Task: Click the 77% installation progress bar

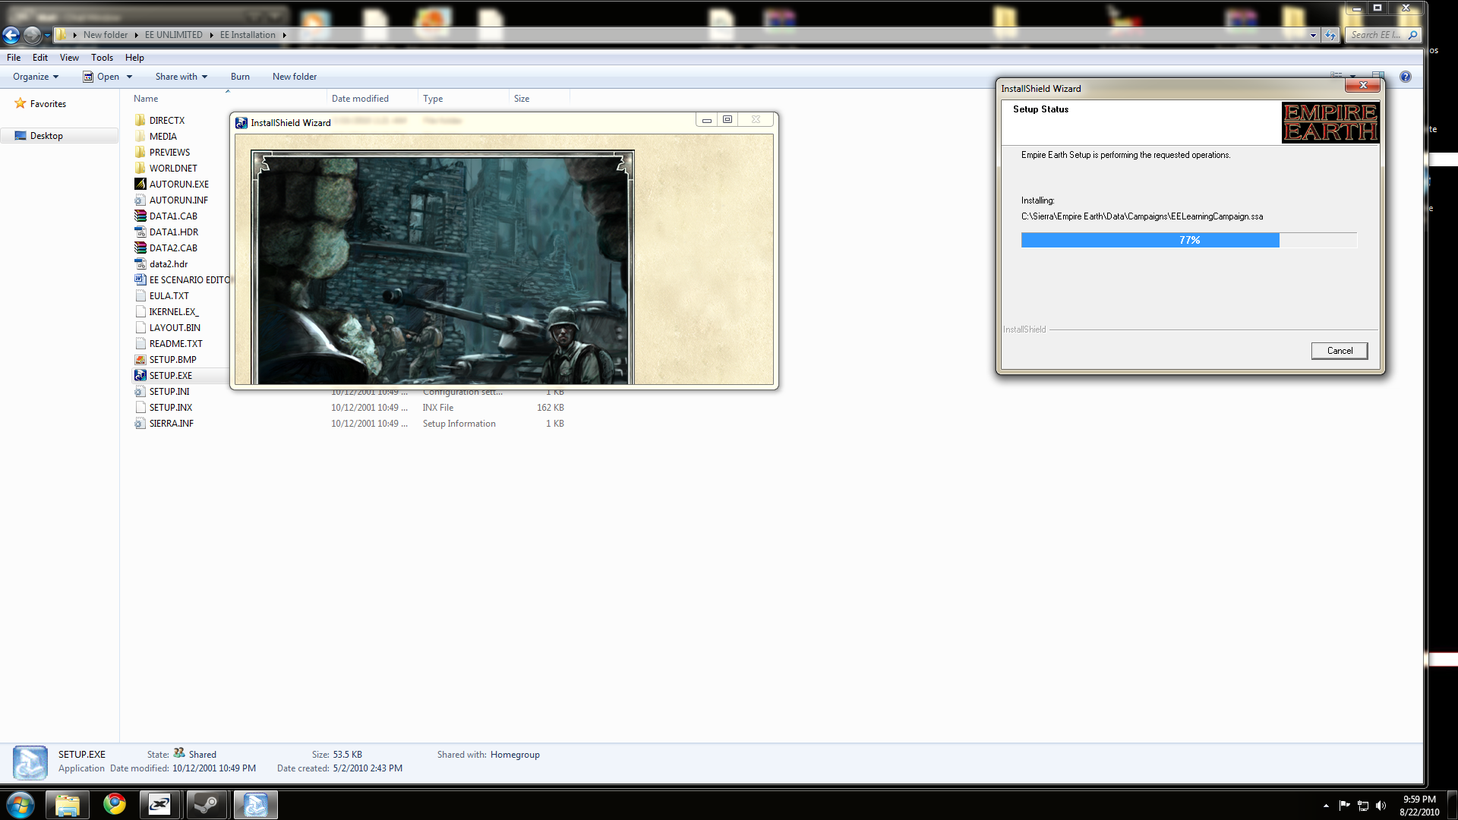Action: (x=1188, y=240)
